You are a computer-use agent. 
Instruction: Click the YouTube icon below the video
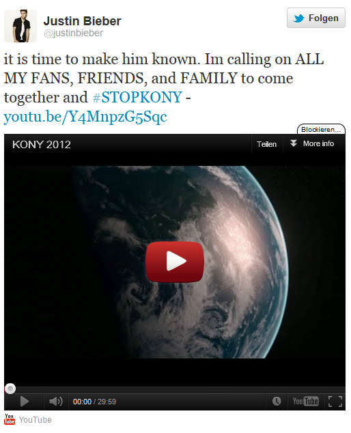coord(10,419)
